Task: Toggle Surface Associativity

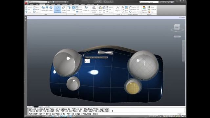Action: click(57, 10)
